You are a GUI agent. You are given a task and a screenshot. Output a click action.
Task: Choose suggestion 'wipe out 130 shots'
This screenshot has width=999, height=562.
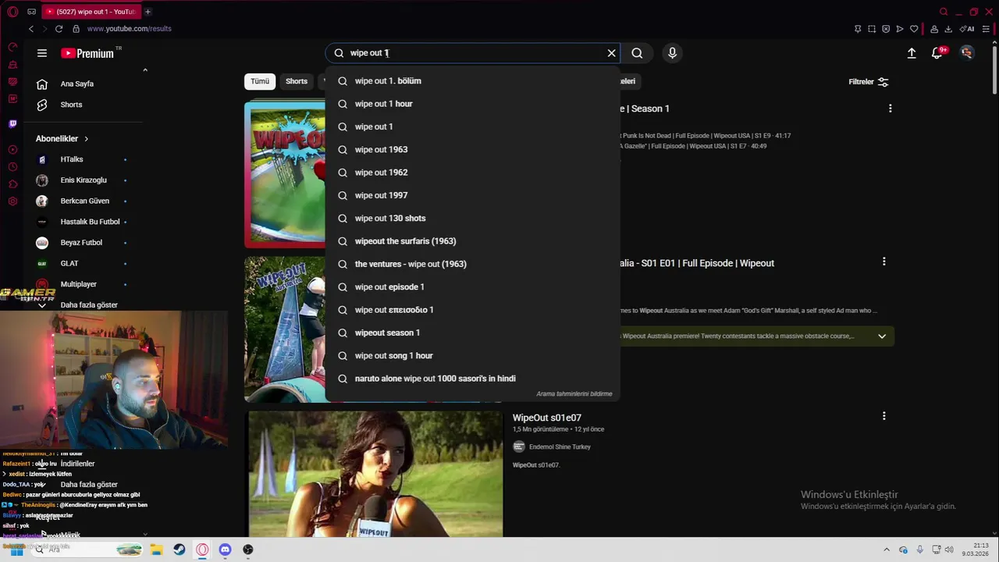pyautogui.click(x=473, y=219)
